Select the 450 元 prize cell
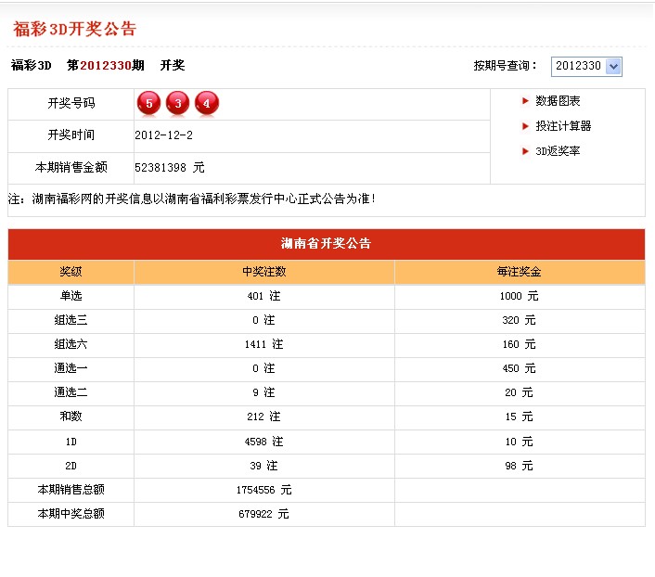The width and height of the screenshot is (655, 577). [519, 368]
